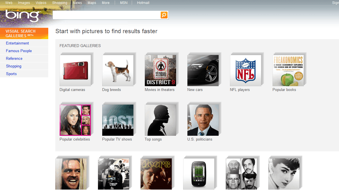The width and height of the screenshot is (339, 191).
Task: Switch to Videos search
Action: point(41,3)
